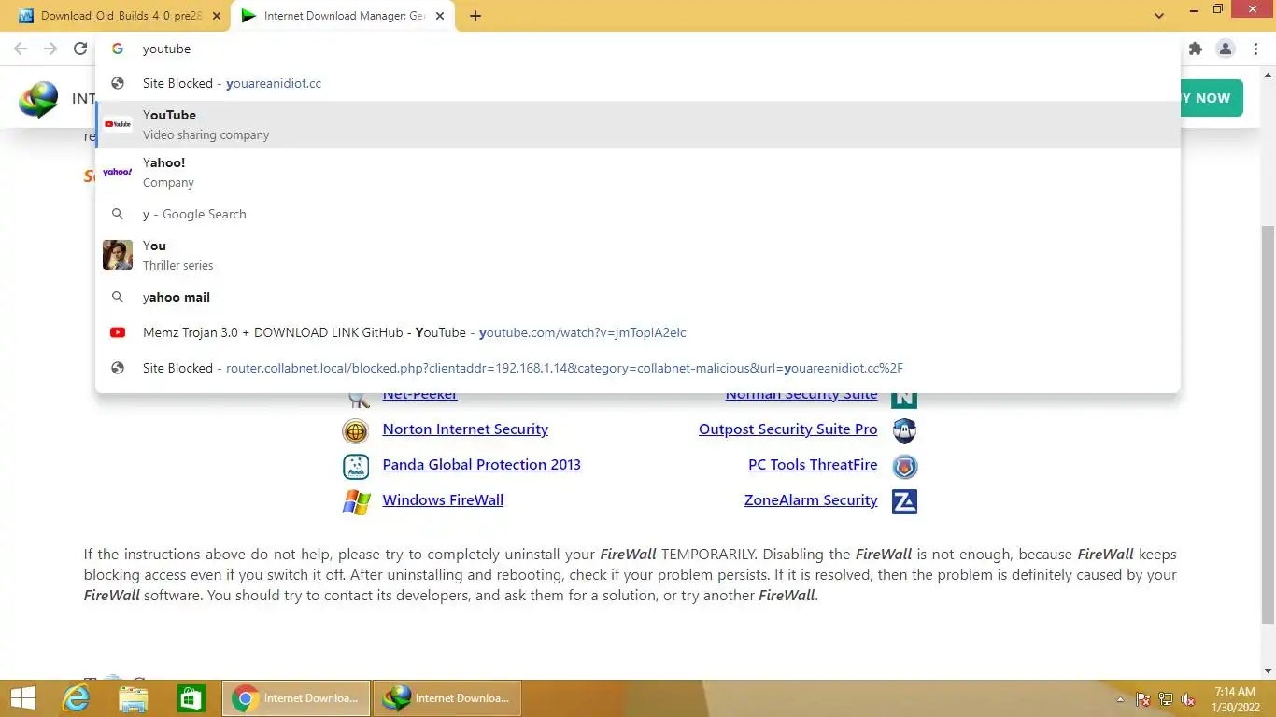
Task: Open the extensions puzzle icon
Action: [x=1195, y=49]
